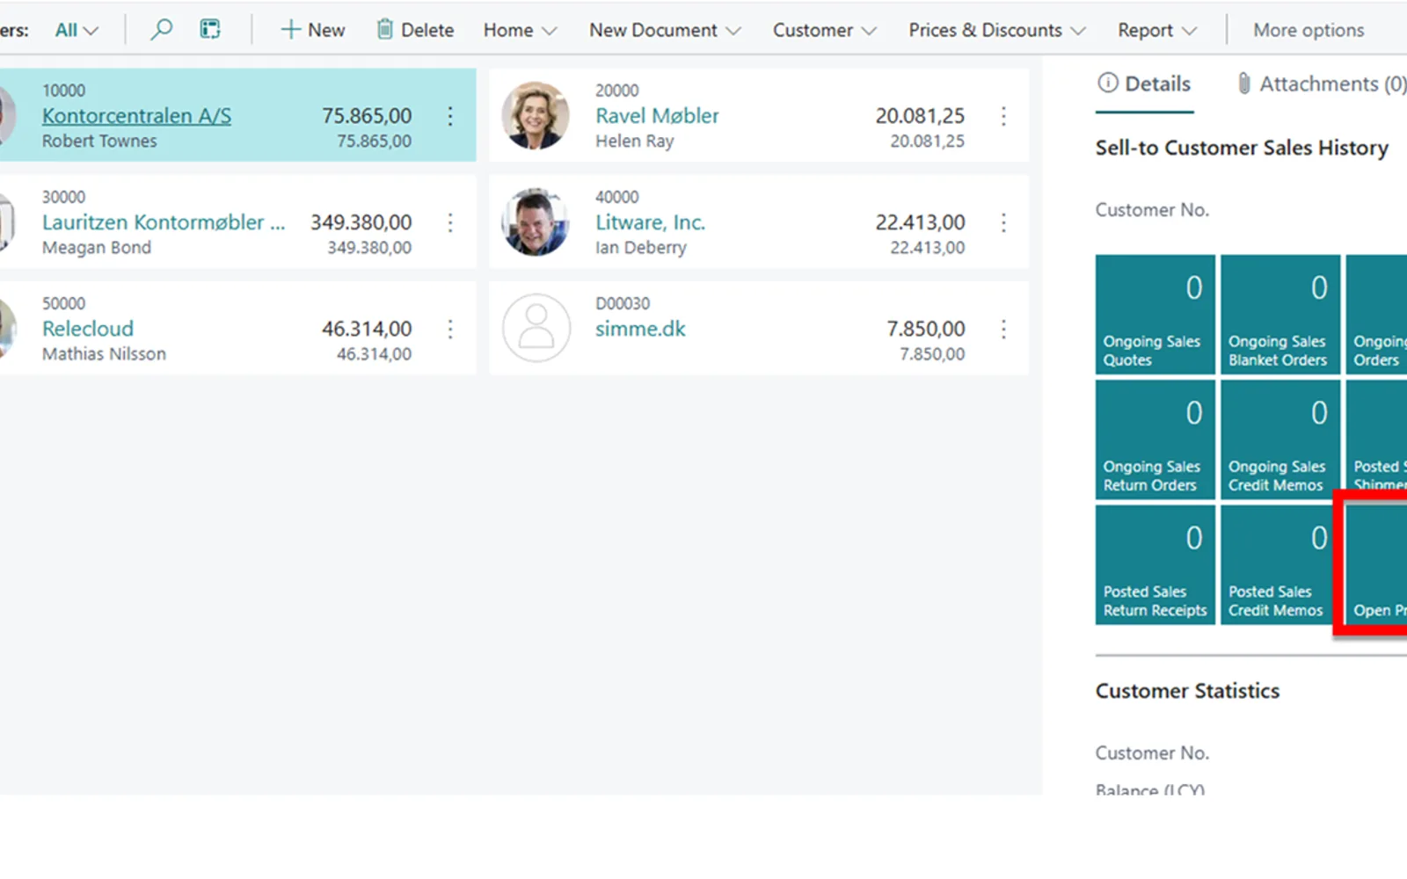Expand the Home menu

pyautogui.click(x=520, y=30)
